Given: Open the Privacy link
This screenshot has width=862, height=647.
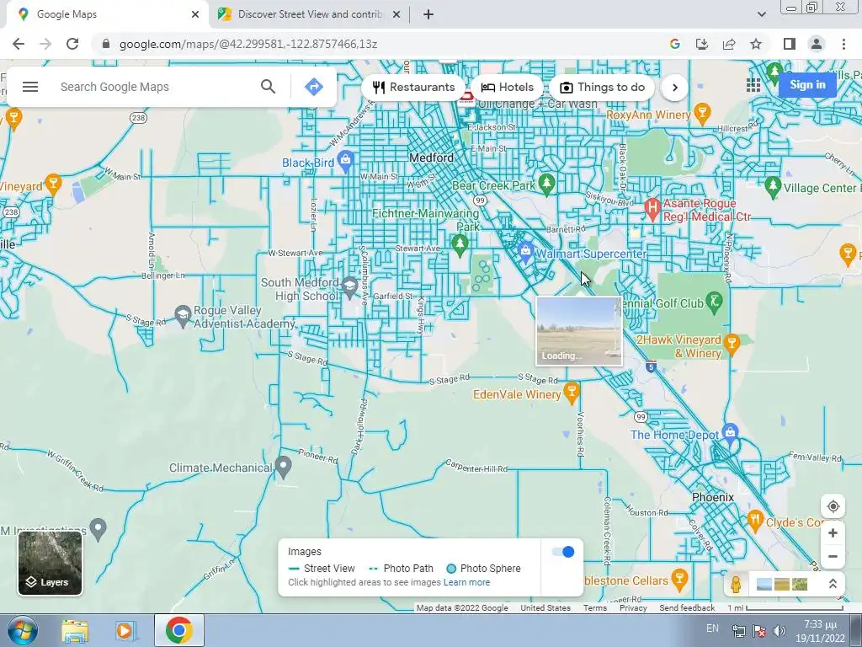Looking at the screenshot, I should [x=633, y=608].
